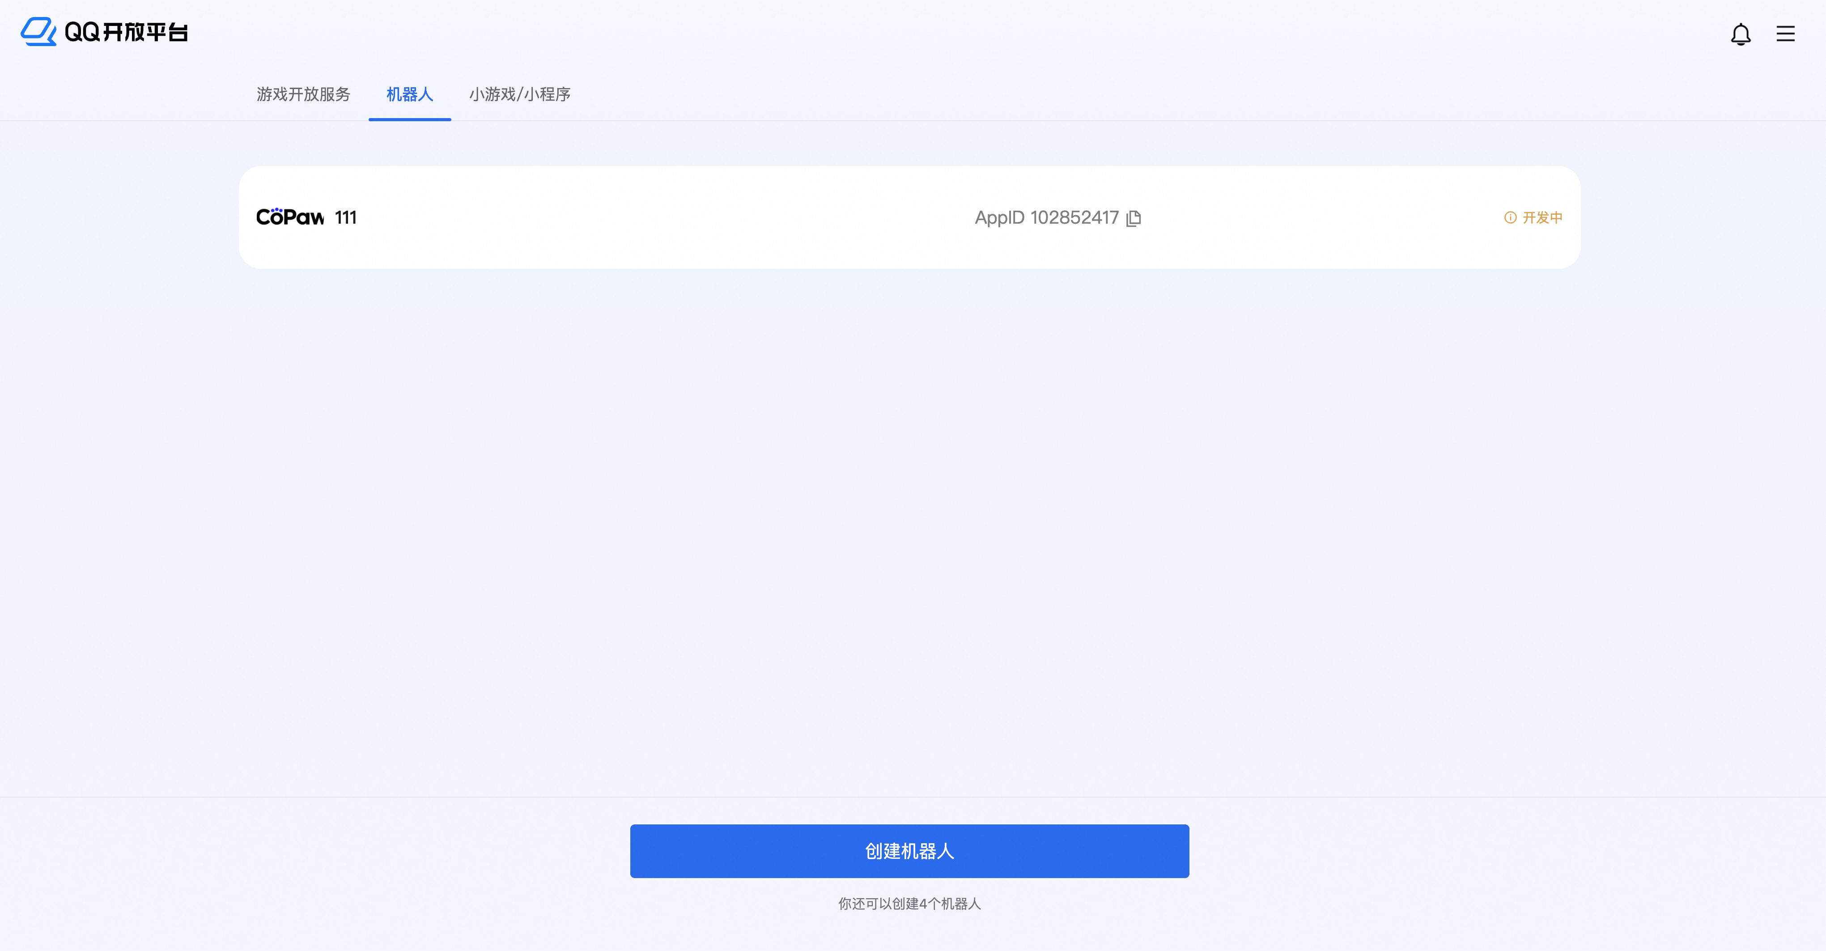Click the blue QQ logo icon
The image size is (1826, 951).
tap(39, 31)
